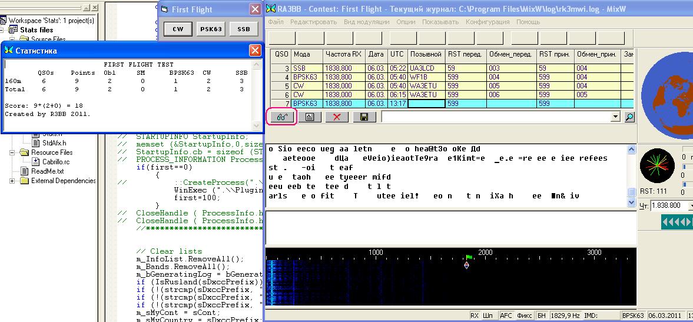This screenshot has height=322, width=693.
Task: Toggle AFC in the status bar
Action: coord(506,316)
